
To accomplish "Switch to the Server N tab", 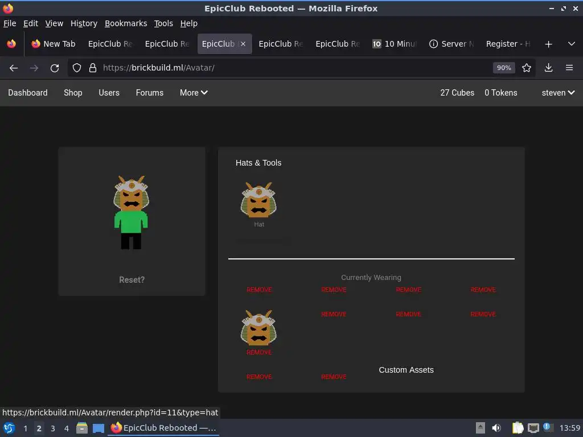I will pyautogui.click(x=451, y=44).
